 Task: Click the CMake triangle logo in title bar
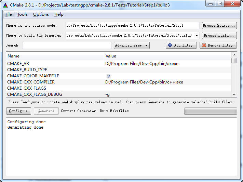tap(5, 5)
